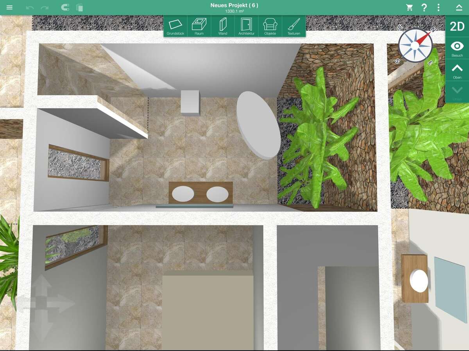Select the Wand tool

tap(223, 27)
